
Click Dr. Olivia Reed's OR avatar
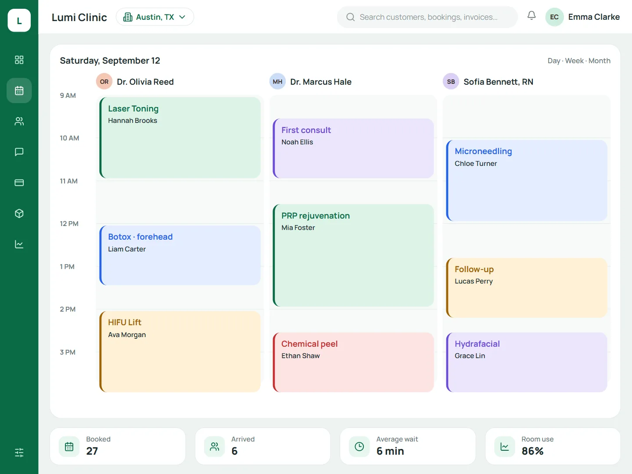point(104,82)
